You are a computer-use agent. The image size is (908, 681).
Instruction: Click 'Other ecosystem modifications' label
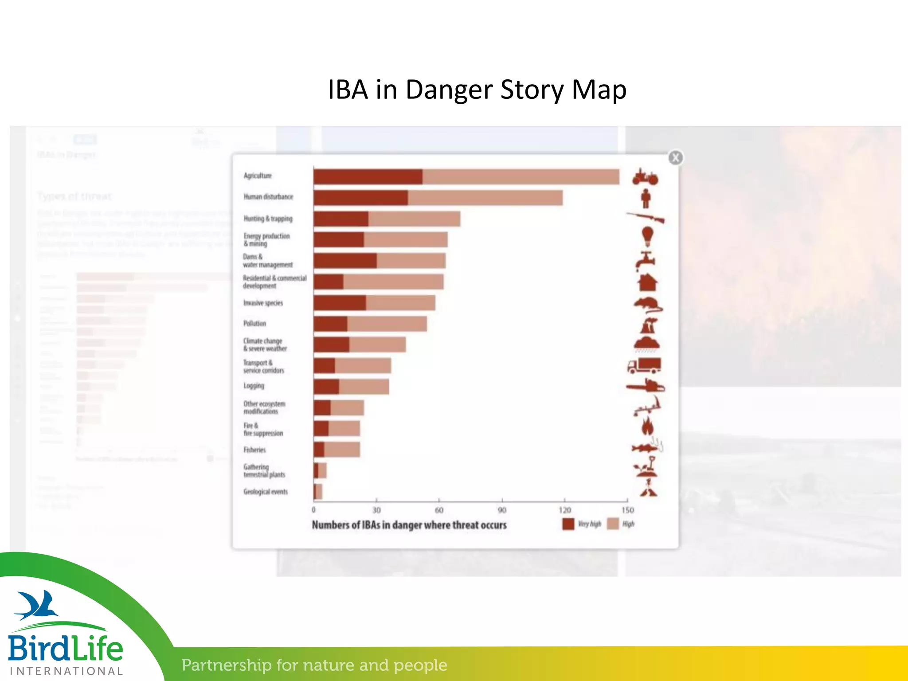(264, 407)
